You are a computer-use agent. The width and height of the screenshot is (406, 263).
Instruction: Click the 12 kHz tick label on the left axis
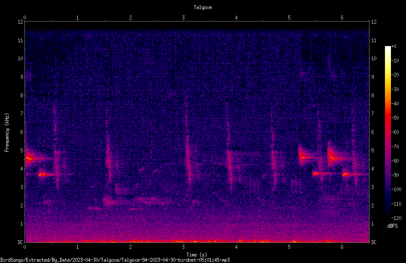[21, 22]
